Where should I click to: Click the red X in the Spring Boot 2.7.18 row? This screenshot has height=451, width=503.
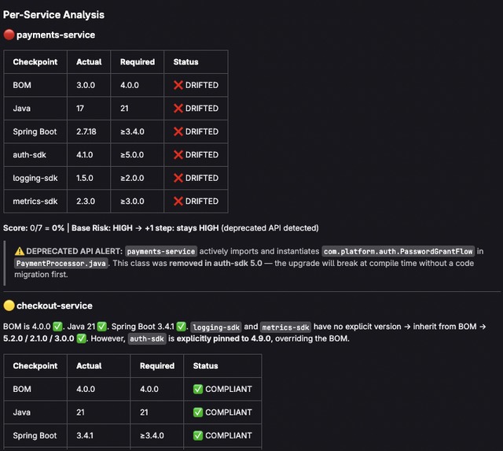click(178, 131)
